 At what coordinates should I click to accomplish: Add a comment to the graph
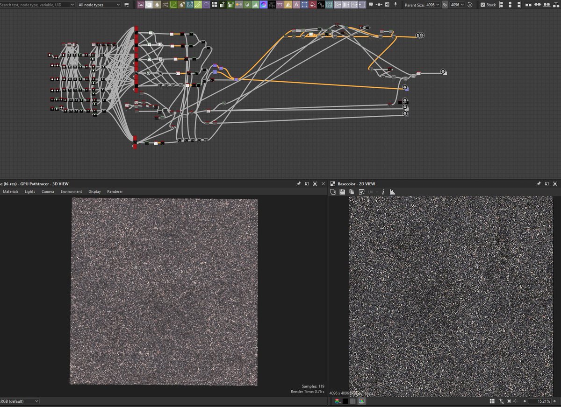pos(371,5)
